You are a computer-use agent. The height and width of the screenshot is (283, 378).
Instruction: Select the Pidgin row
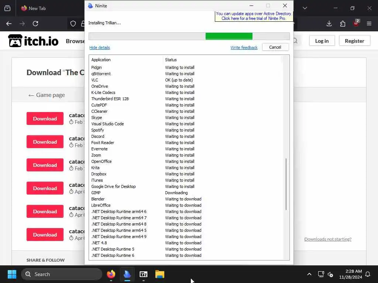186,67
